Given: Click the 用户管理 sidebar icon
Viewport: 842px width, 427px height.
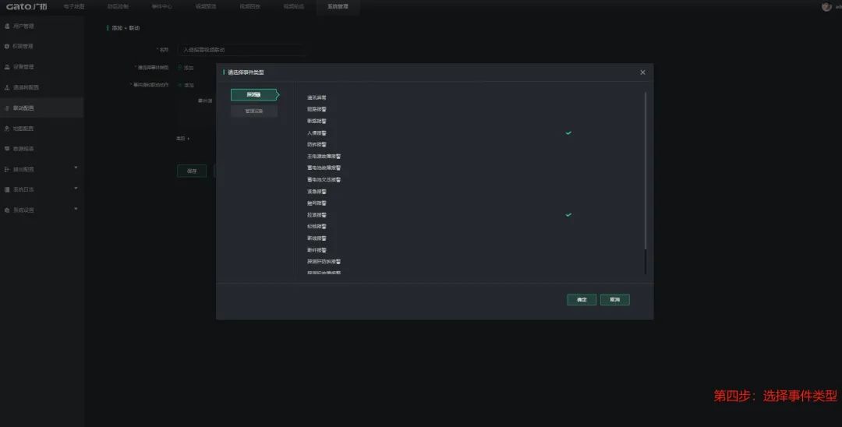Looking at the screenshot, I should click(8, 26).
